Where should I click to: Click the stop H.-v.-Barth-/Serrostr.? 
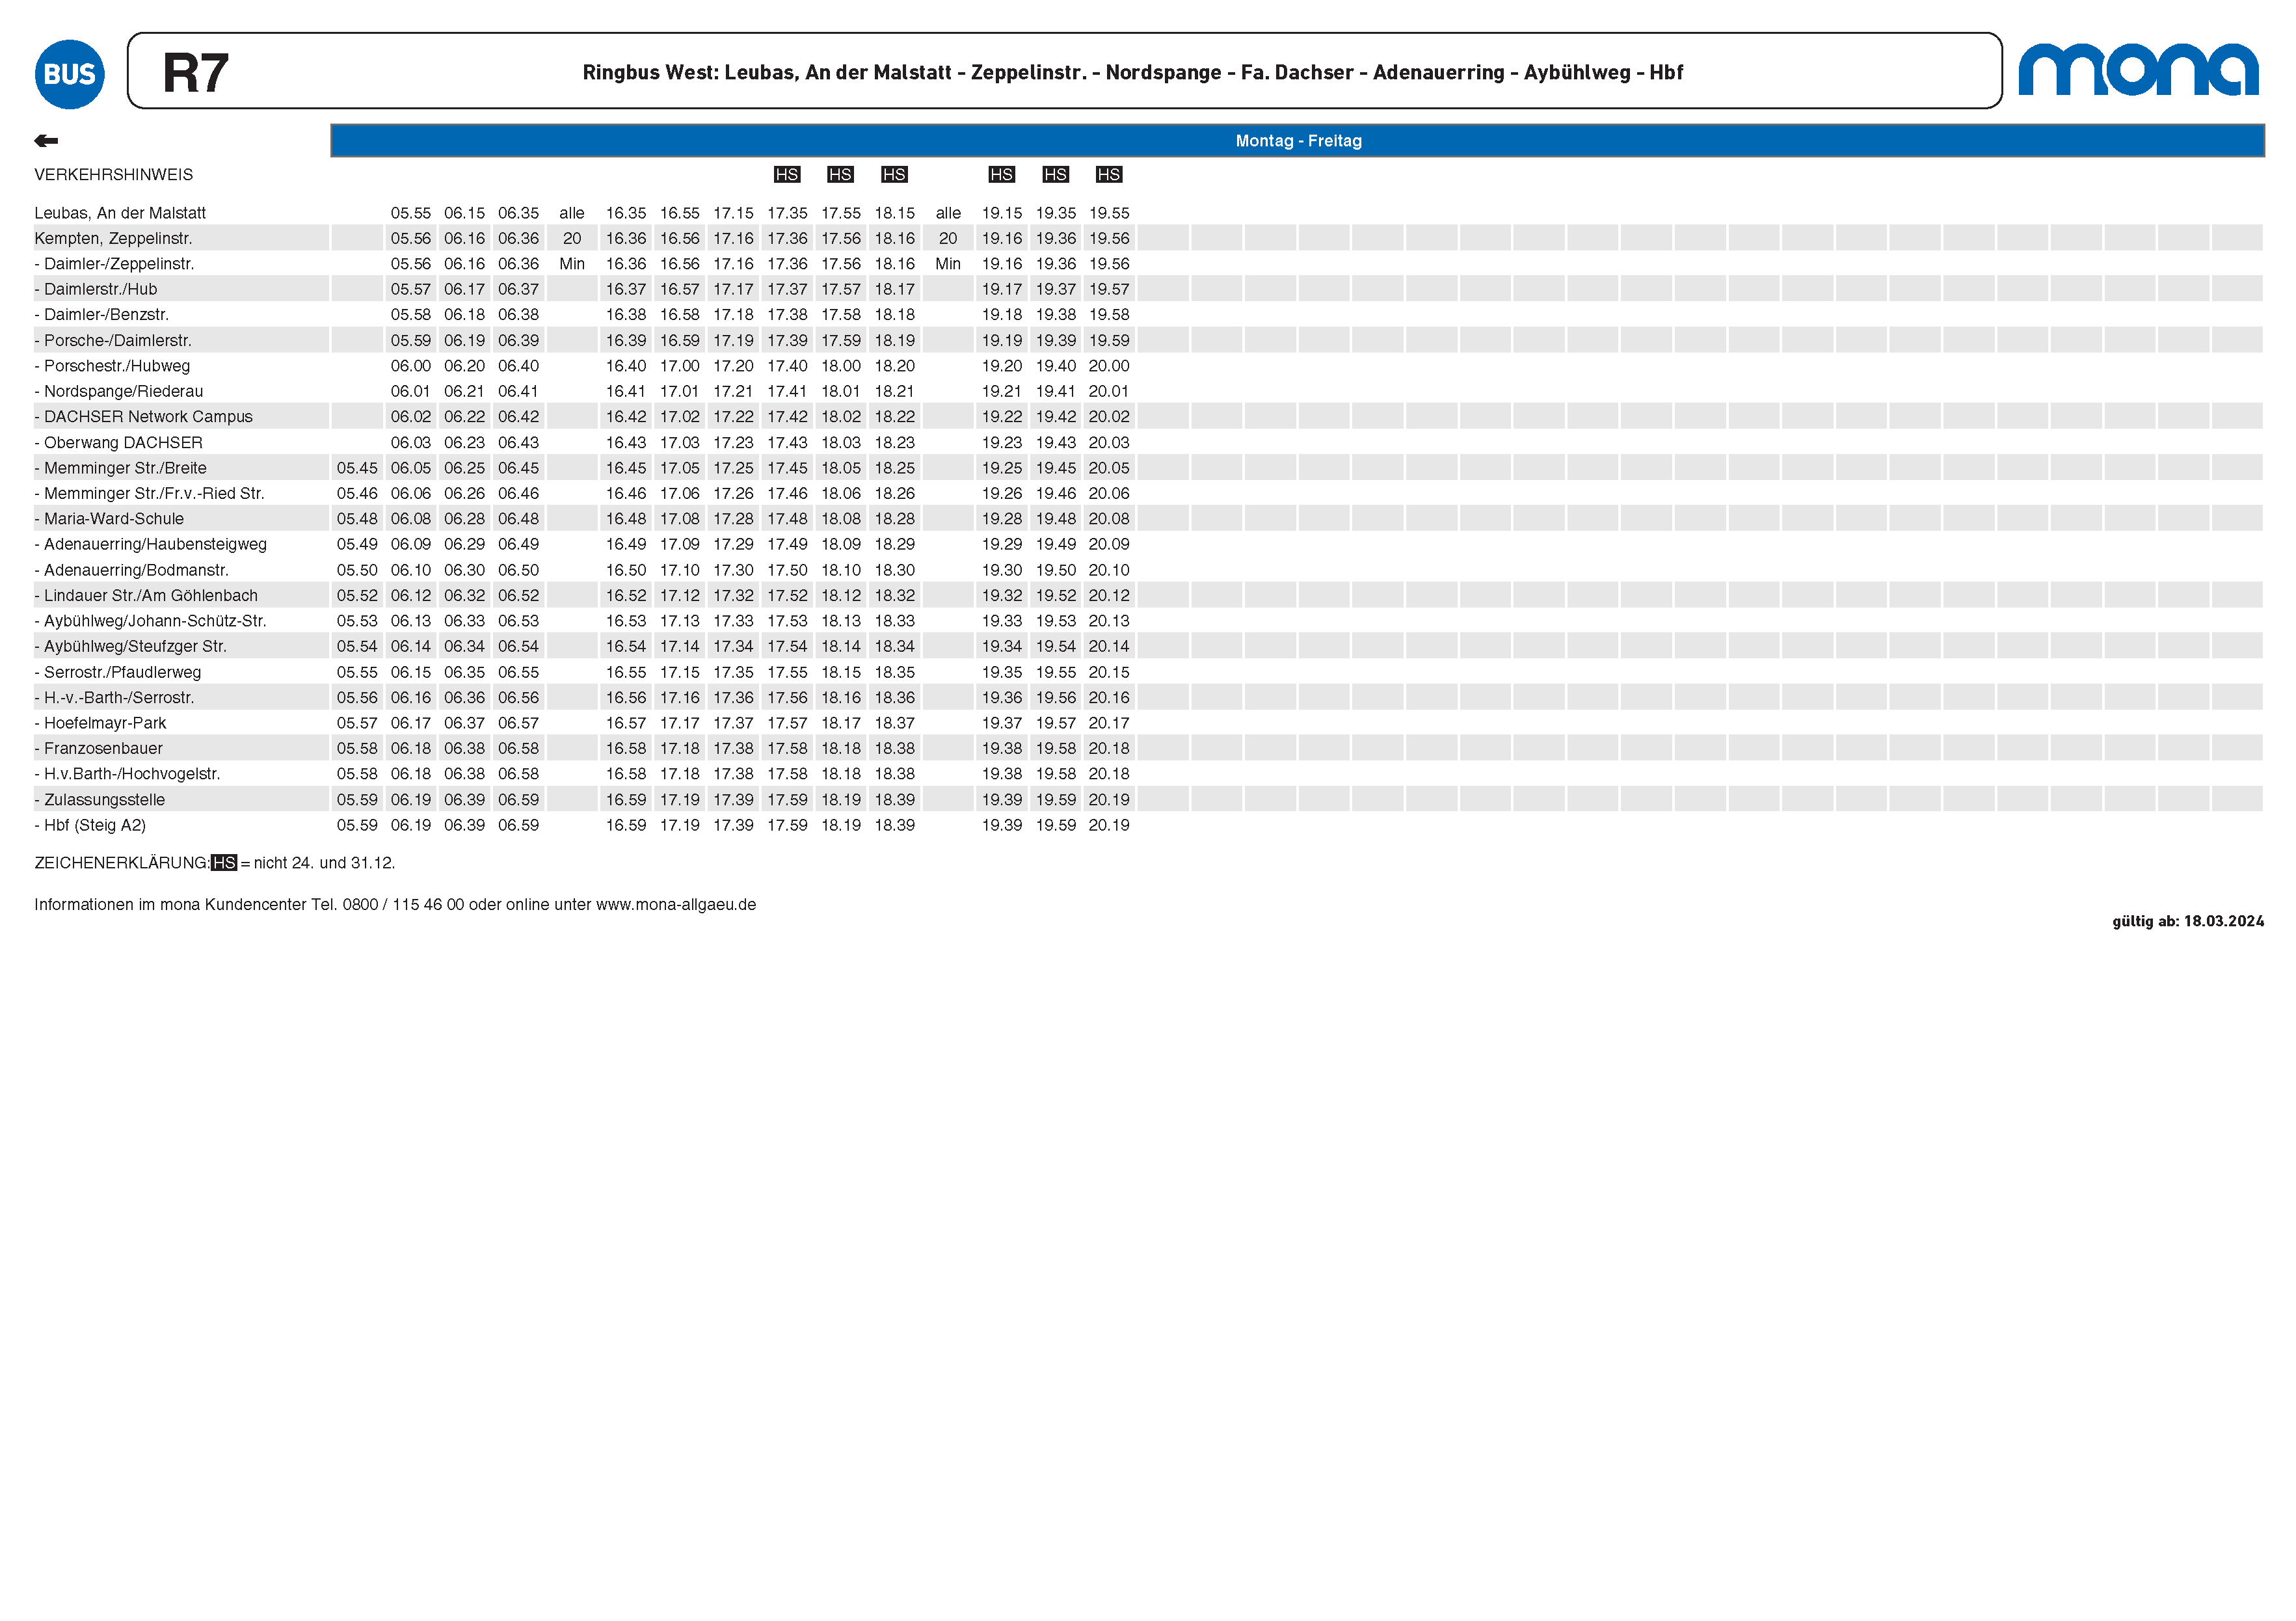[114, 698]
